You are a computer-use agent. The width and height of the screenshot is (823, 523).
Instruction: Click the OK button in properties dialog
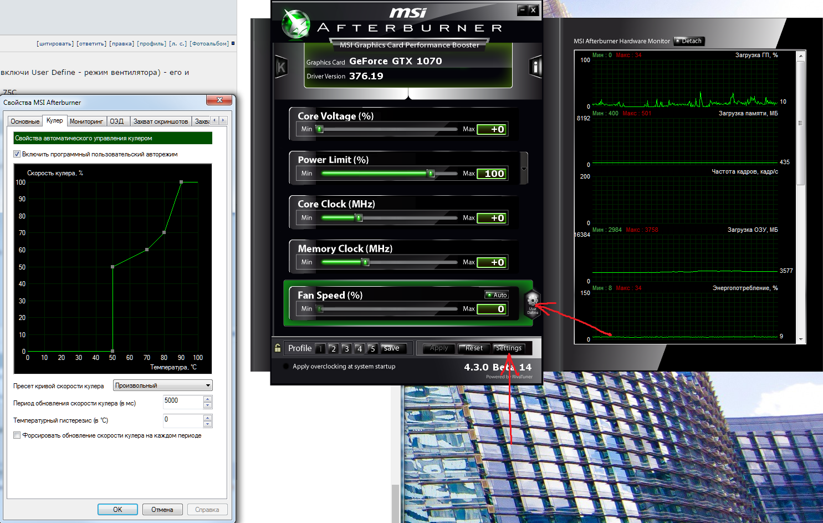[117, 510]
